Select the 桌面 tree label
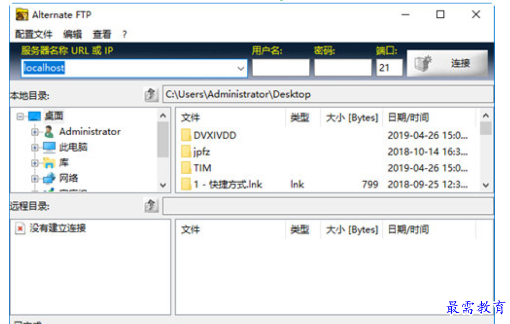The height and width of the screenshot is (324, 510). (x=54, y=116)
